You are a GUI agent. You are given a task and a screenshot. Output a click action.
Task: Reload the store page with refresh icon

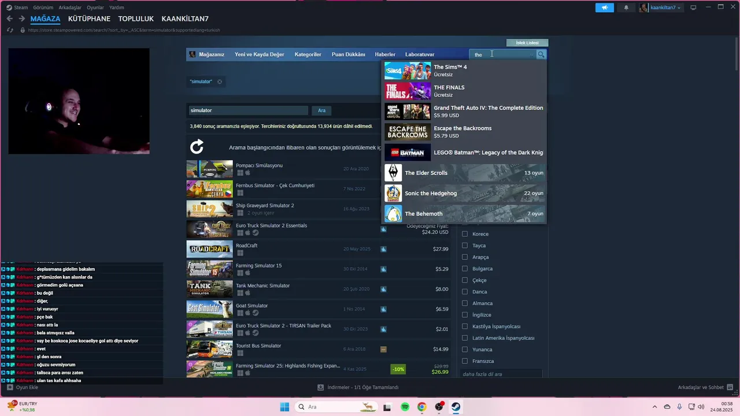[10, 30]
